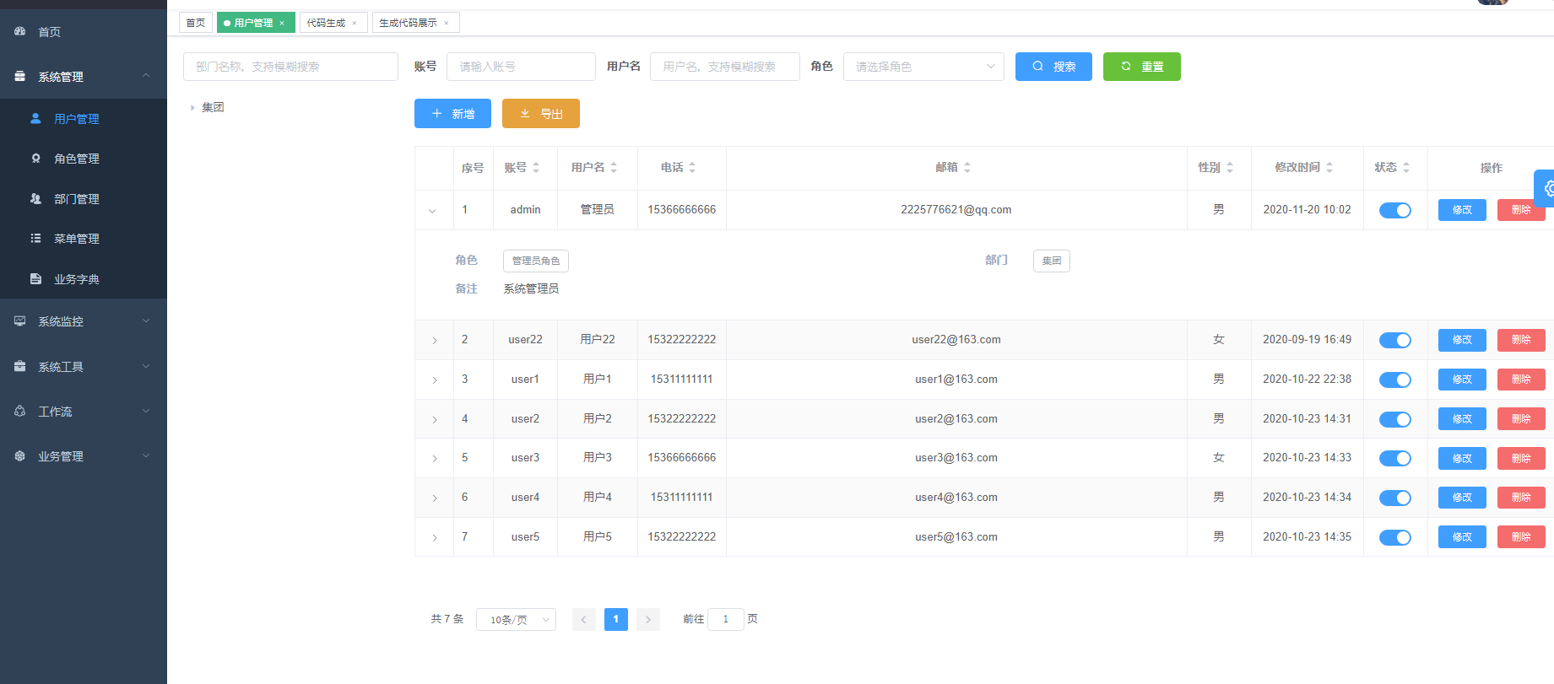Click the 前往 page number input

click(726, 619)
